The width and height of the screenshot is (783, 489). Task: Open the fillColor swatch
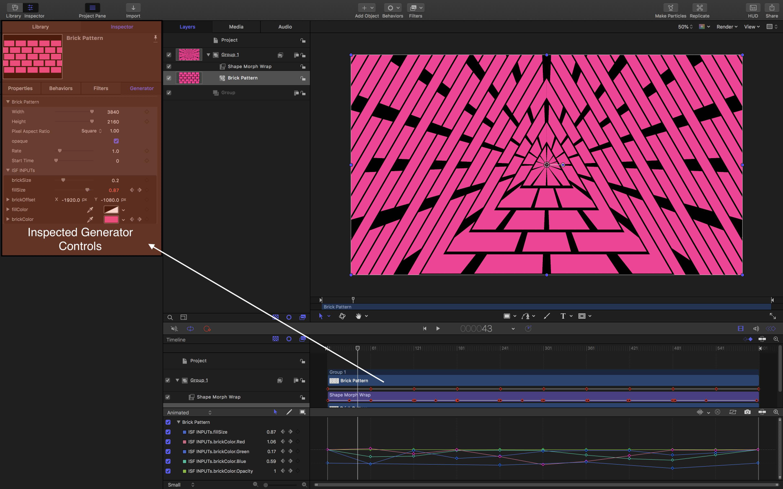tap(111, 209)
